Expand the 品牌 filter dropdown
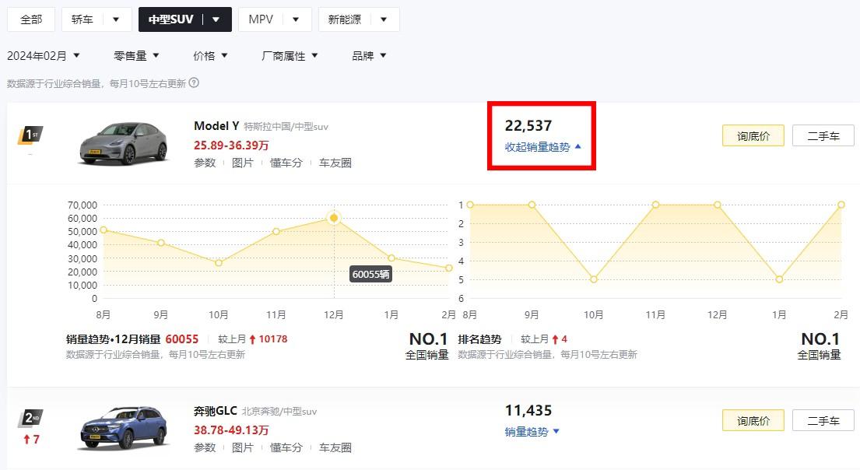This screenshot has width=860, height=470. [369, 55]
